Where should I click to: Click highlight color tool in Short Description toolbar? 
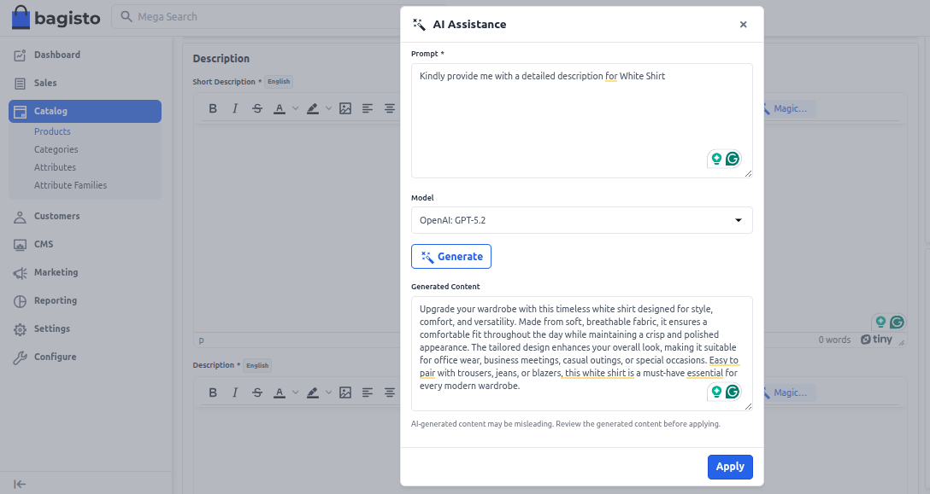pos(313,108)
